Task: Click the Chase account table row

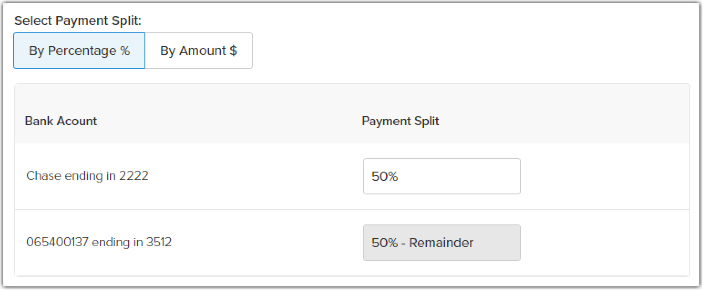Action: 228,176
